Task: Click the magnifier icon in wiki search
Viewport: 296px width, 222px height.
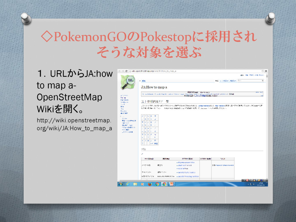Action: coord(262,81)
